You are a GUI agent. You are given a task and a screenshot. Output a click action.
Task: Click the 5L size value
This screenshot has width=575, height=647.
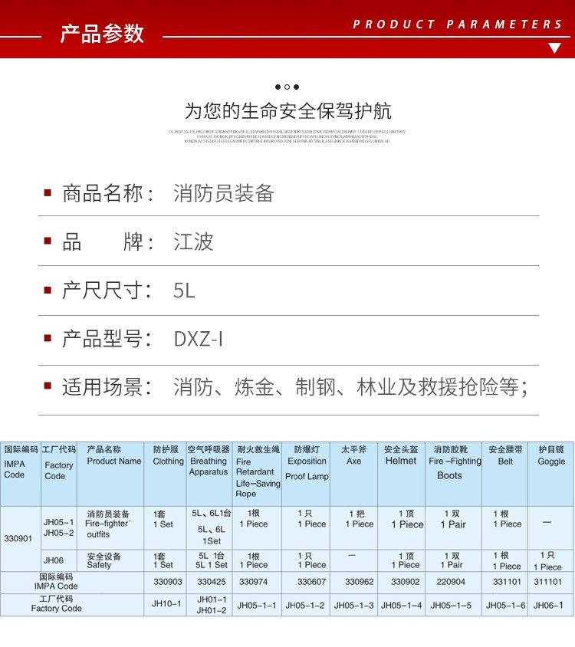(184, 291)
